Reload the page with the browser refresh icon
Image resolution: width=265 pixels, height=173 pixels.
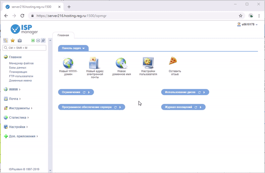(x=22, y=16)
